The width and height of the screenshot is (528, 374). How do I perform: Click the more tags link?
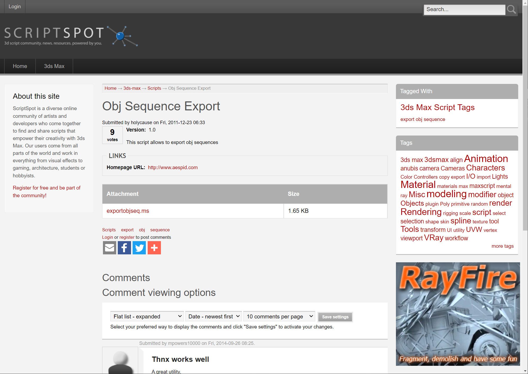502,246
